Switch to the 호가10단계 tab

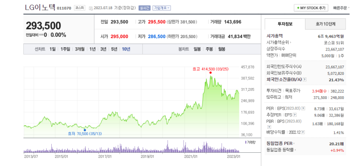click(x=325, y=24)
